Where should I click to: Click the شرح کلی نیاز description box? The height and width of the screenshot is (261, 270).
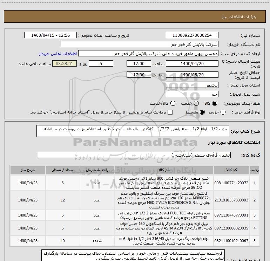(x=133, y=131)
